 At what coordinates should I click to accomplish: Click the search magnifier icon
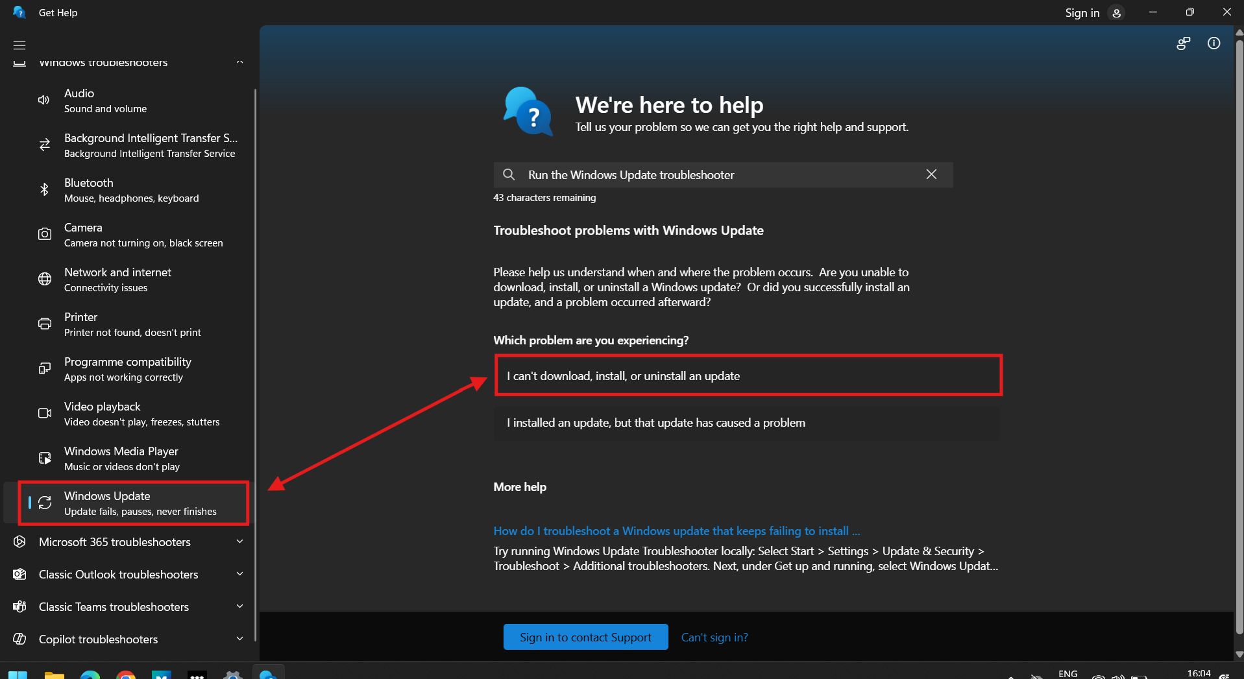[x=509, y=174]
